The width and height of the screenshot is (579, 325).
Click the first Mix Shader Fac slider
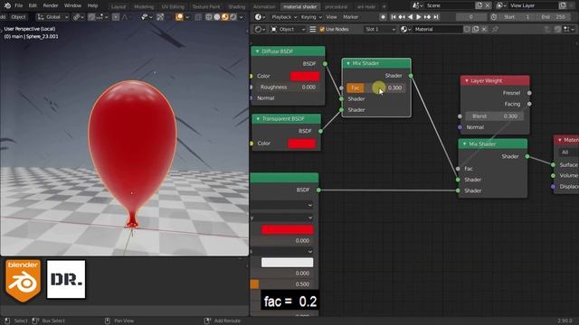click(x=375, y=88)
